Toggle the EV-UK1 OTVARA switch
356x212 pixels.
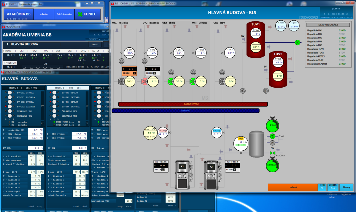point(10,93)
